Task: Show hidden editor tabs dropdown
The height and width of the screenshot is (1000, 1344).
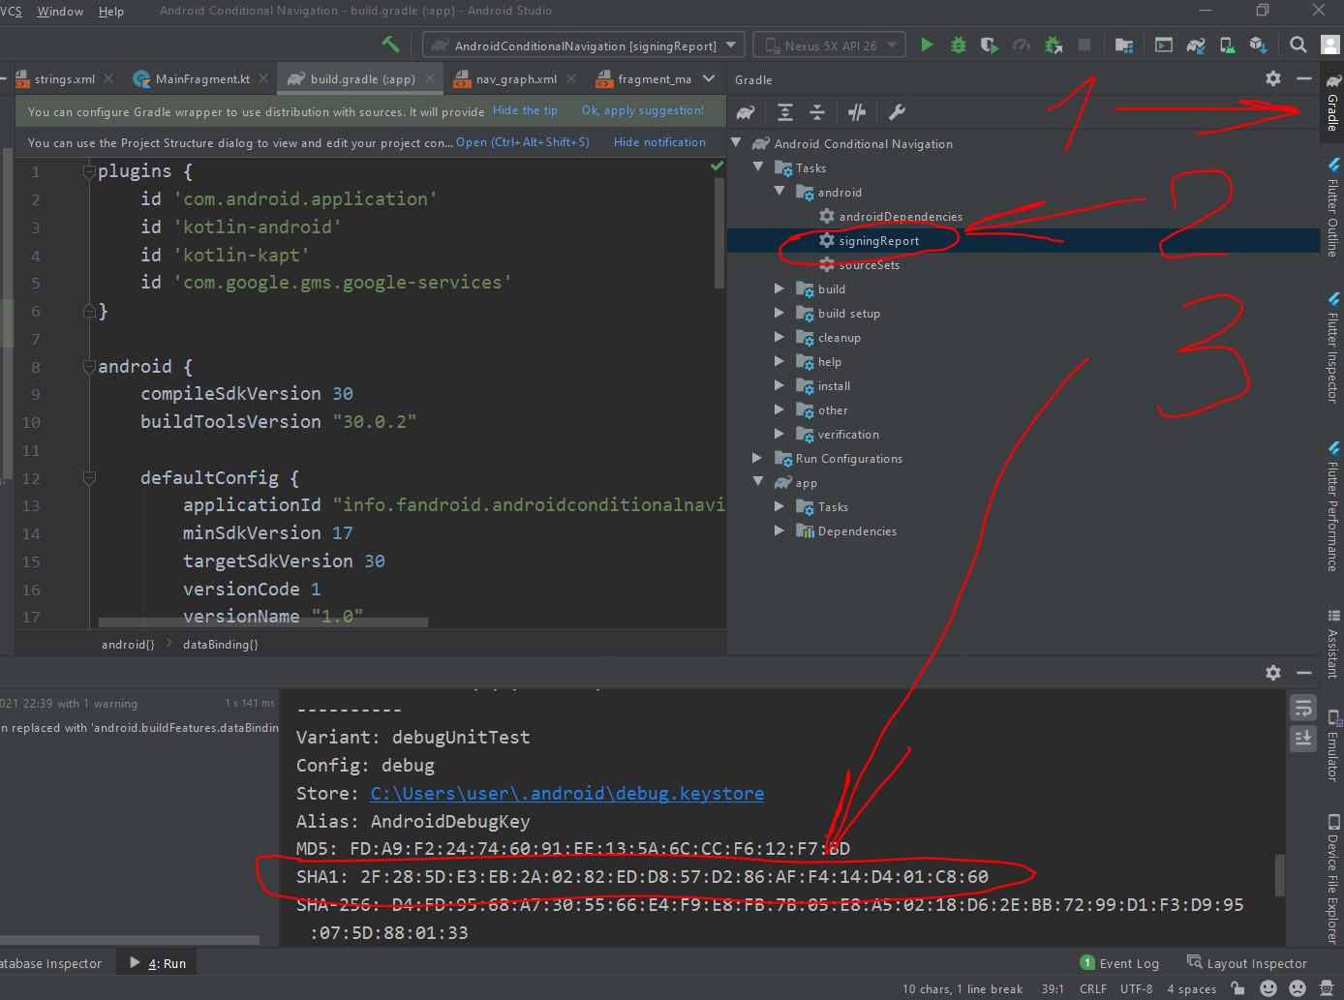Action: coord(709,79)
